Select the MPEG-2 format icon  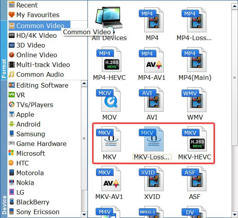pos(152,212)
